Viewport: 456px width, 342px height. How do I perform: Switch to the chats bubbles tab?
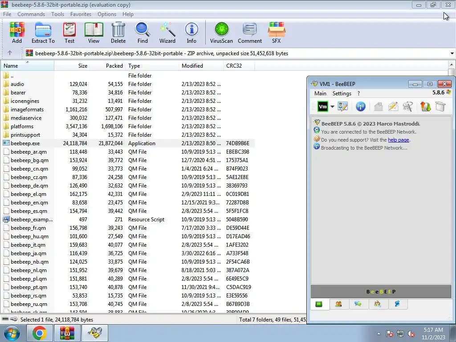(358, 304)
